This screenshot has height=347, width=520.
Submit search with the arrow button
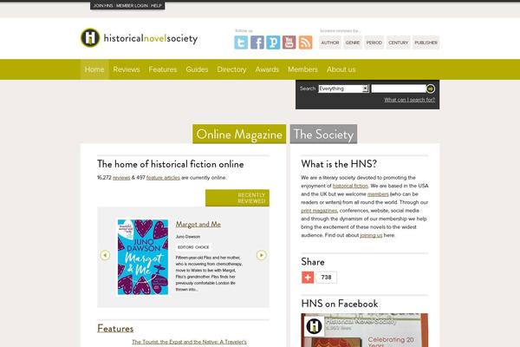(x=430, y=88)
